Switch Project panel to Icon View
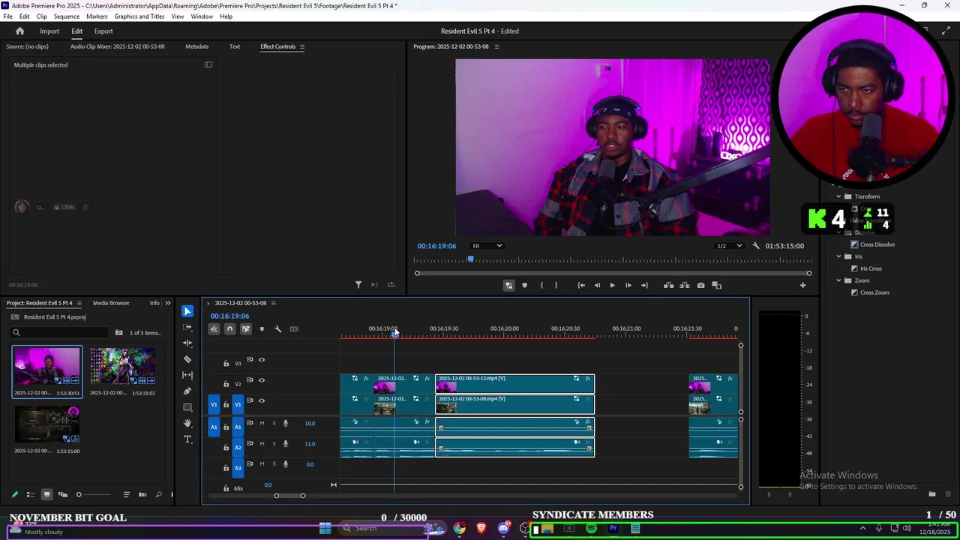Viewport: 960px width, 540px height. pos(46,494)
